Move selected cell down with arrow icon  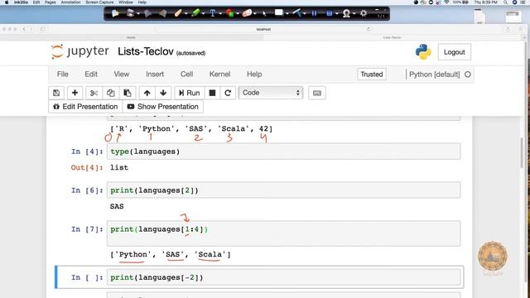point(163,93)
